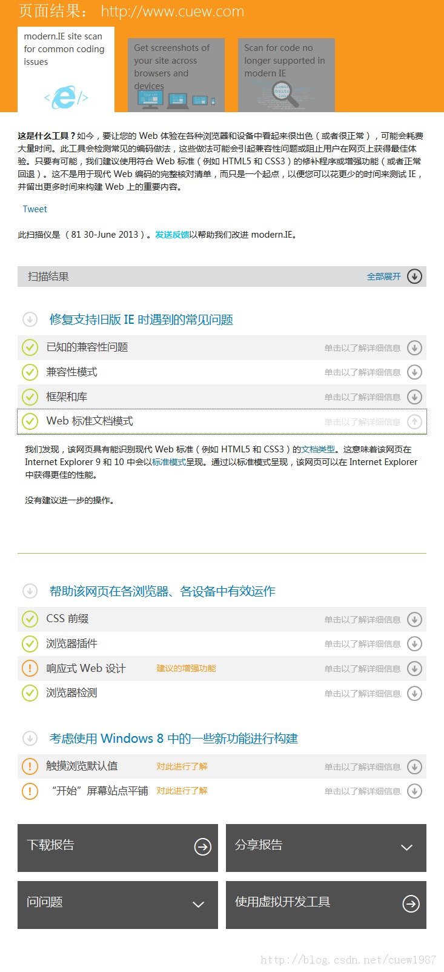Image resolution: width=444 pixels, height=972 pixels.
Task: Open Get screenshots across browsers tab
Action: click(x=176, y=75)
